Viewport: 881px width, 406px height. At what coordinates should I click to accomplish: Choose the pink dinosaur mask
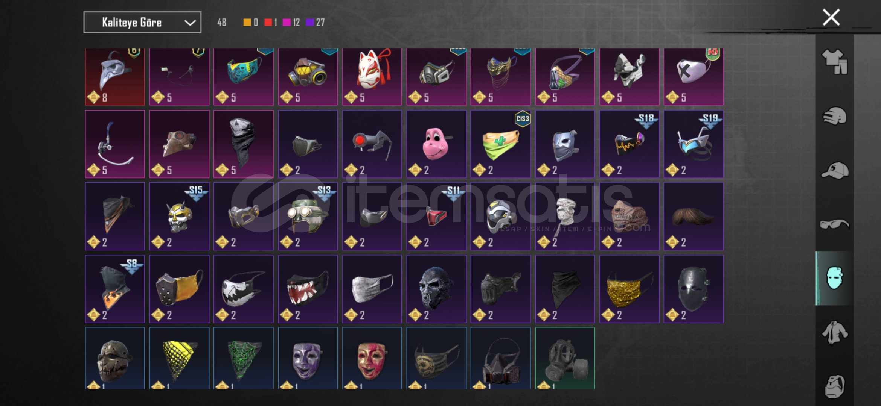click(436, 144)
